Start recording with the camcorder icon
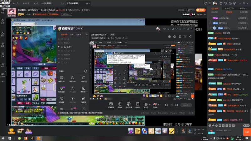This screenshot has width=251, height=141. [166, 105]
